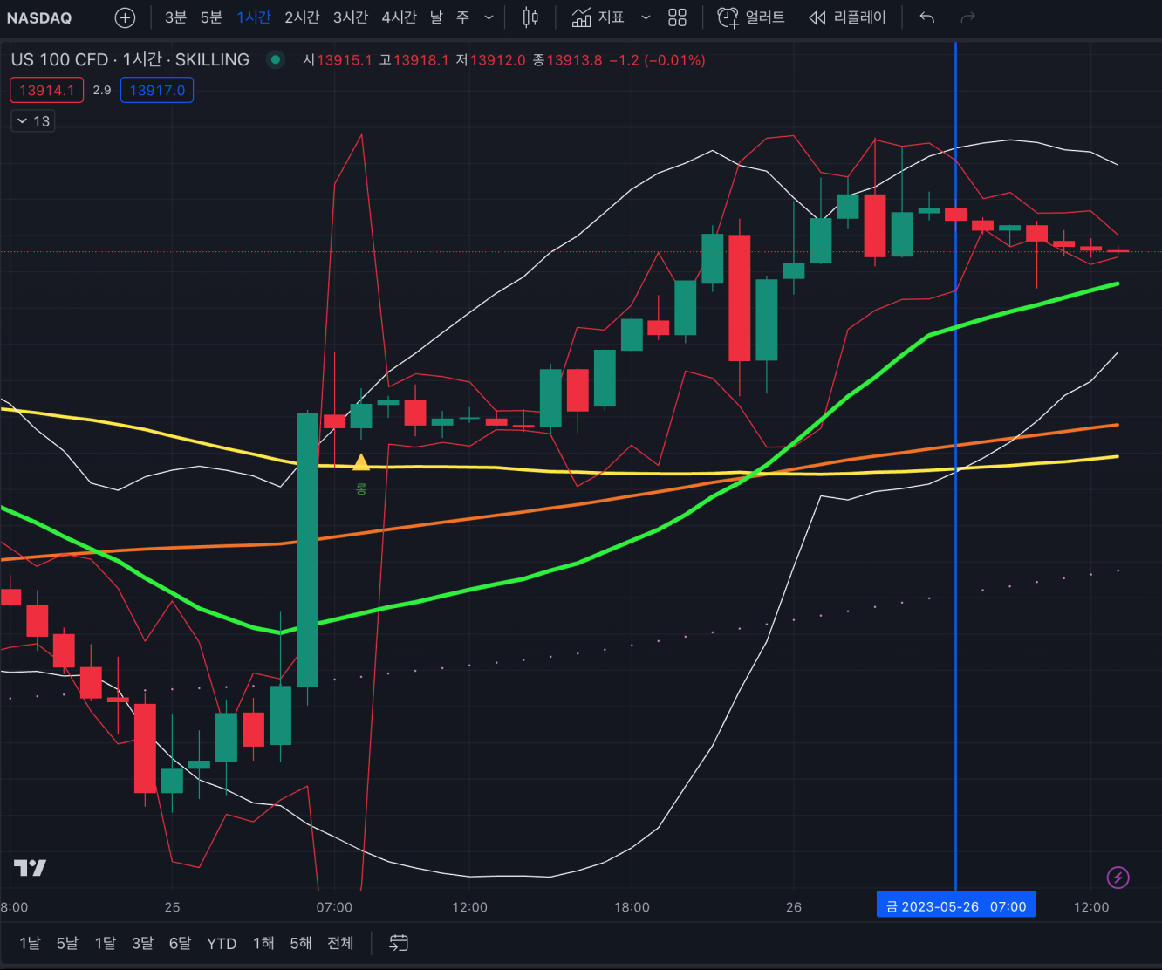The width and height of the screenshot is (1162, 970).
Task: Click the green market status dot
Action: (276, 59)
